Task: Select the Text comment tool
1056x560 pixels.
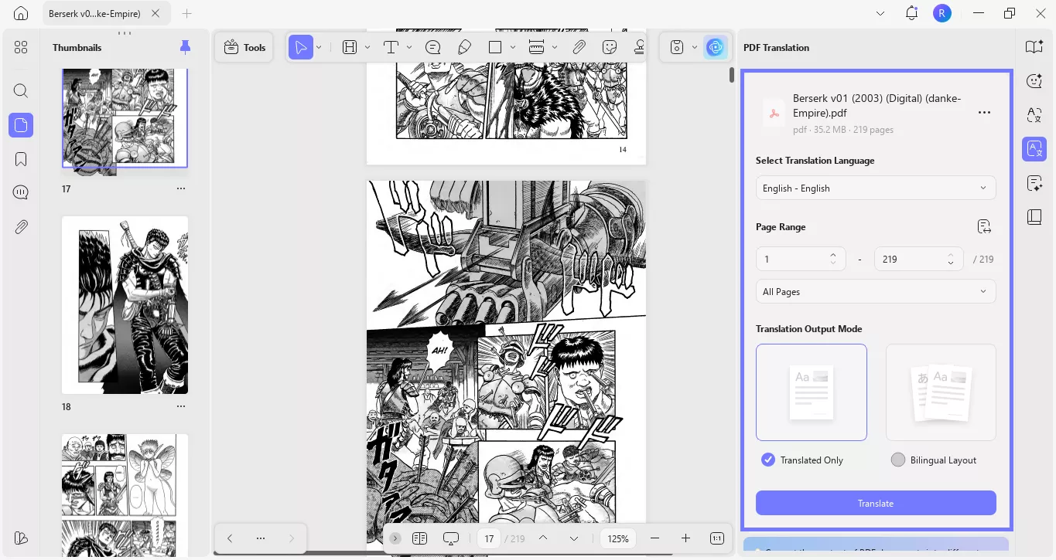Action: (x=391, y=47)
